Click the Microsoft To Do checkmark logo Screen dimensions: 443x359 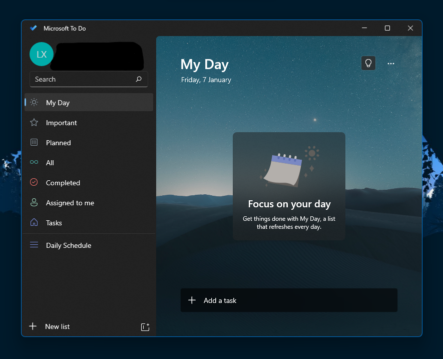[x=34, y=28]
